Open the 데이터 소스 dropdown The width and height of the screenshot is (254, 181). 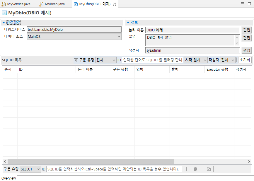pyautogui.click(x=119, y=36)
